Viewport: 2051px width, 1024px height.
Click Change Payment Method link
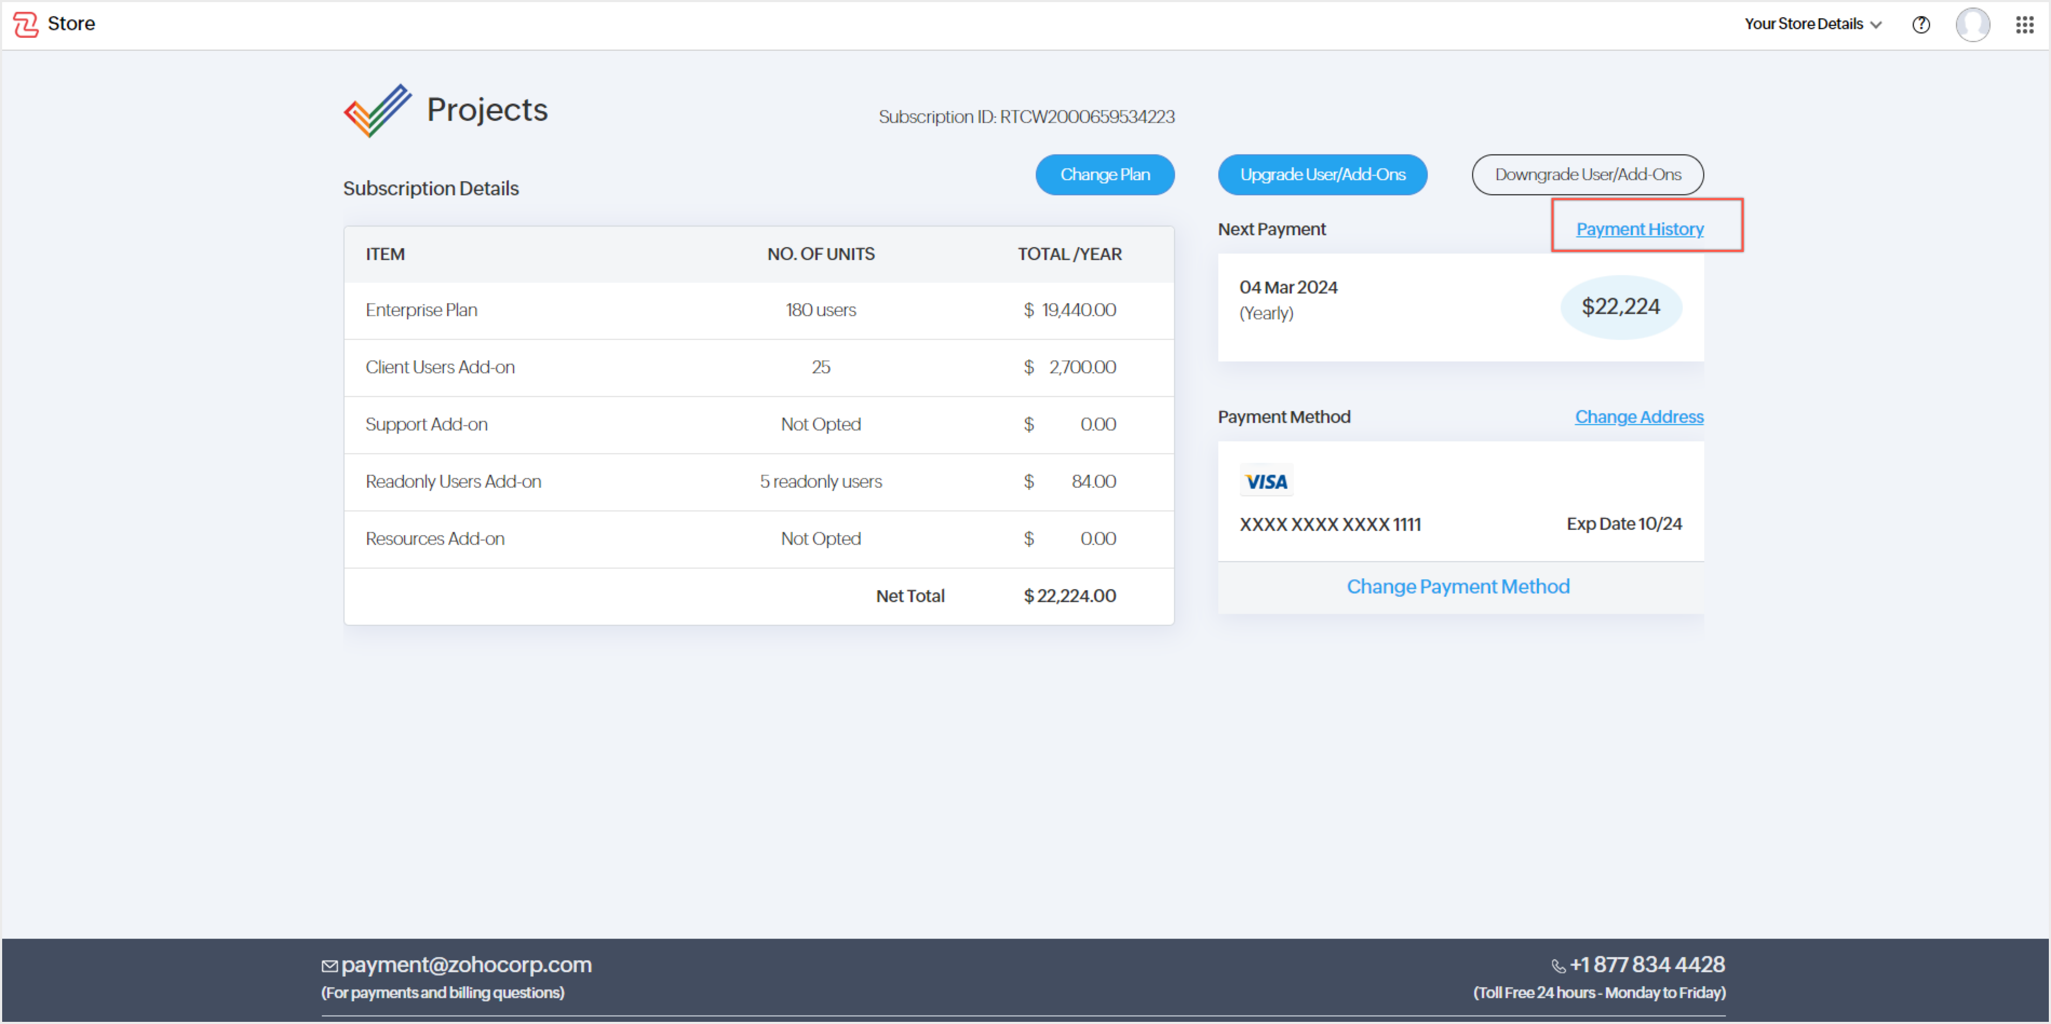point(1458,586)
